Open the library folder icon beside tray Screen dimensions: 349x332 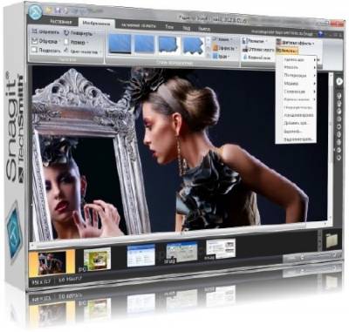(x=332, y=241)
